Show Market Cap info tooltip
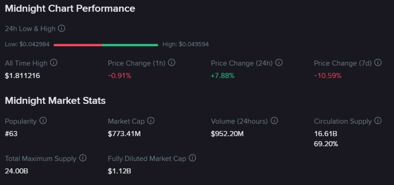Viewport: 394px width, 185px height. tap(151, 121)
